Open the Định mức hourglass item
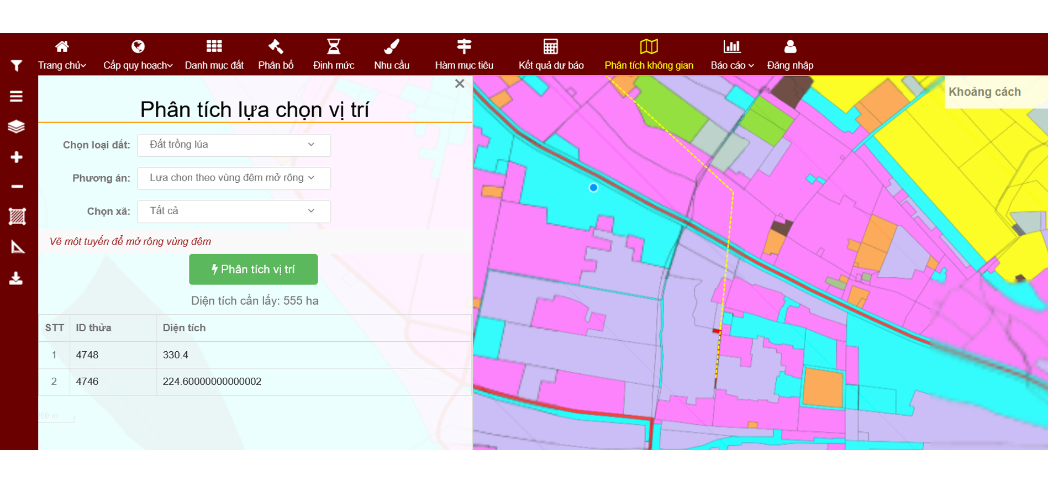The image size is (1048, 497). point(333,55)
